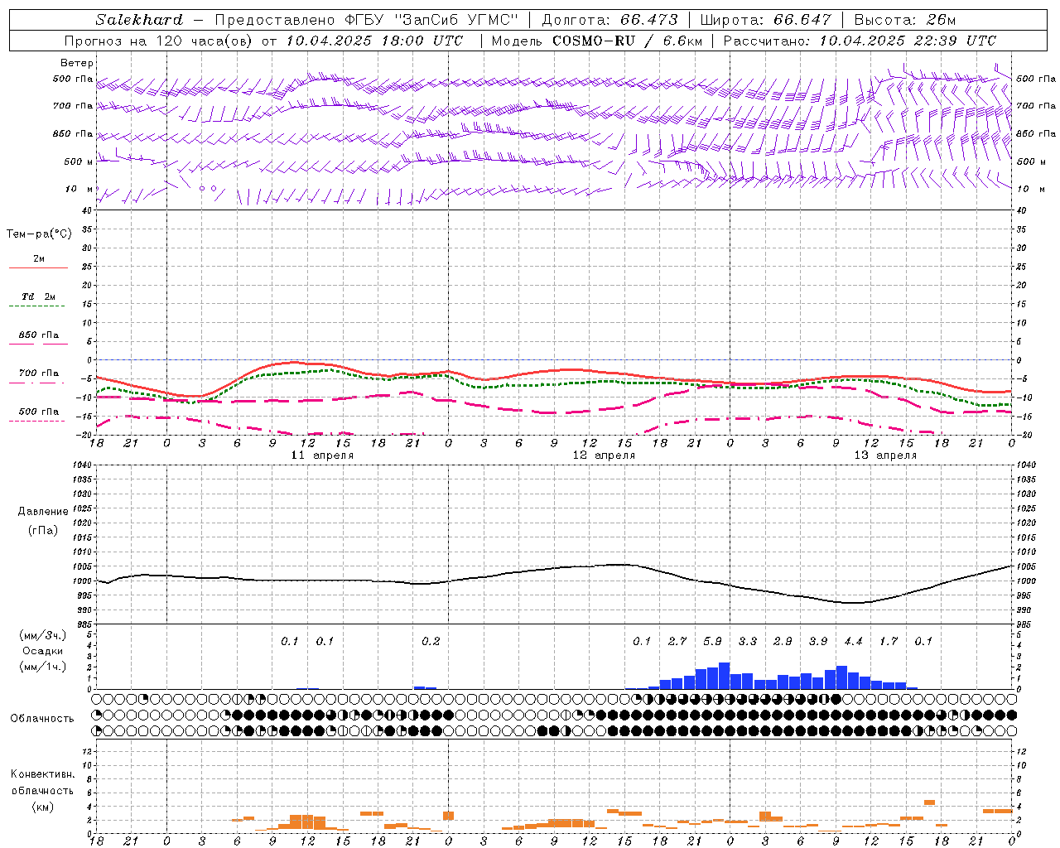The width and height of the screenshot is (1060, 848).
Task: Click the station name "Salekhard" in the header
Action: coord(139,20)
